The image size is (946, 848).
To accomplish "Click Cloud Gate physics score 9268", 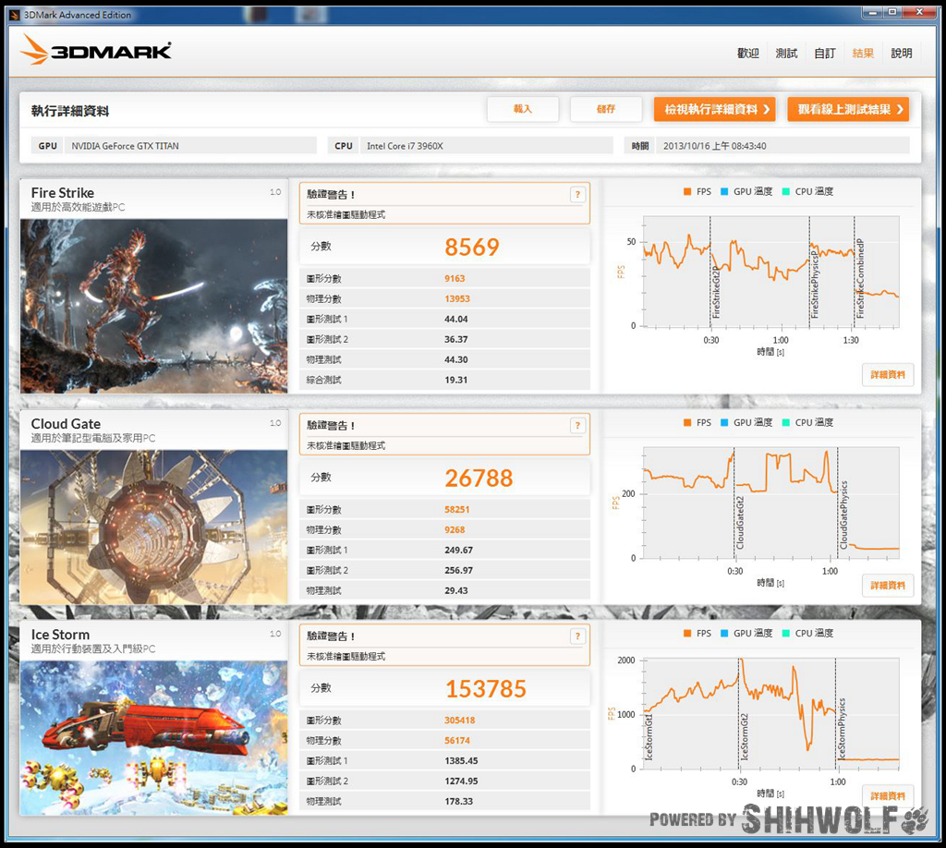I will (455, 529).
